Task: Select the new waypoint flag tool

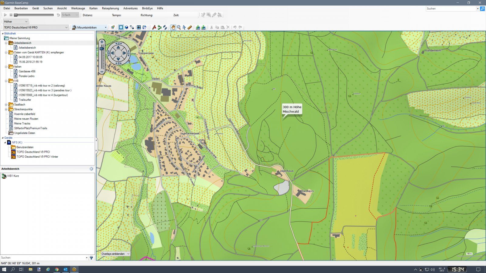Action: click(154, 27)
